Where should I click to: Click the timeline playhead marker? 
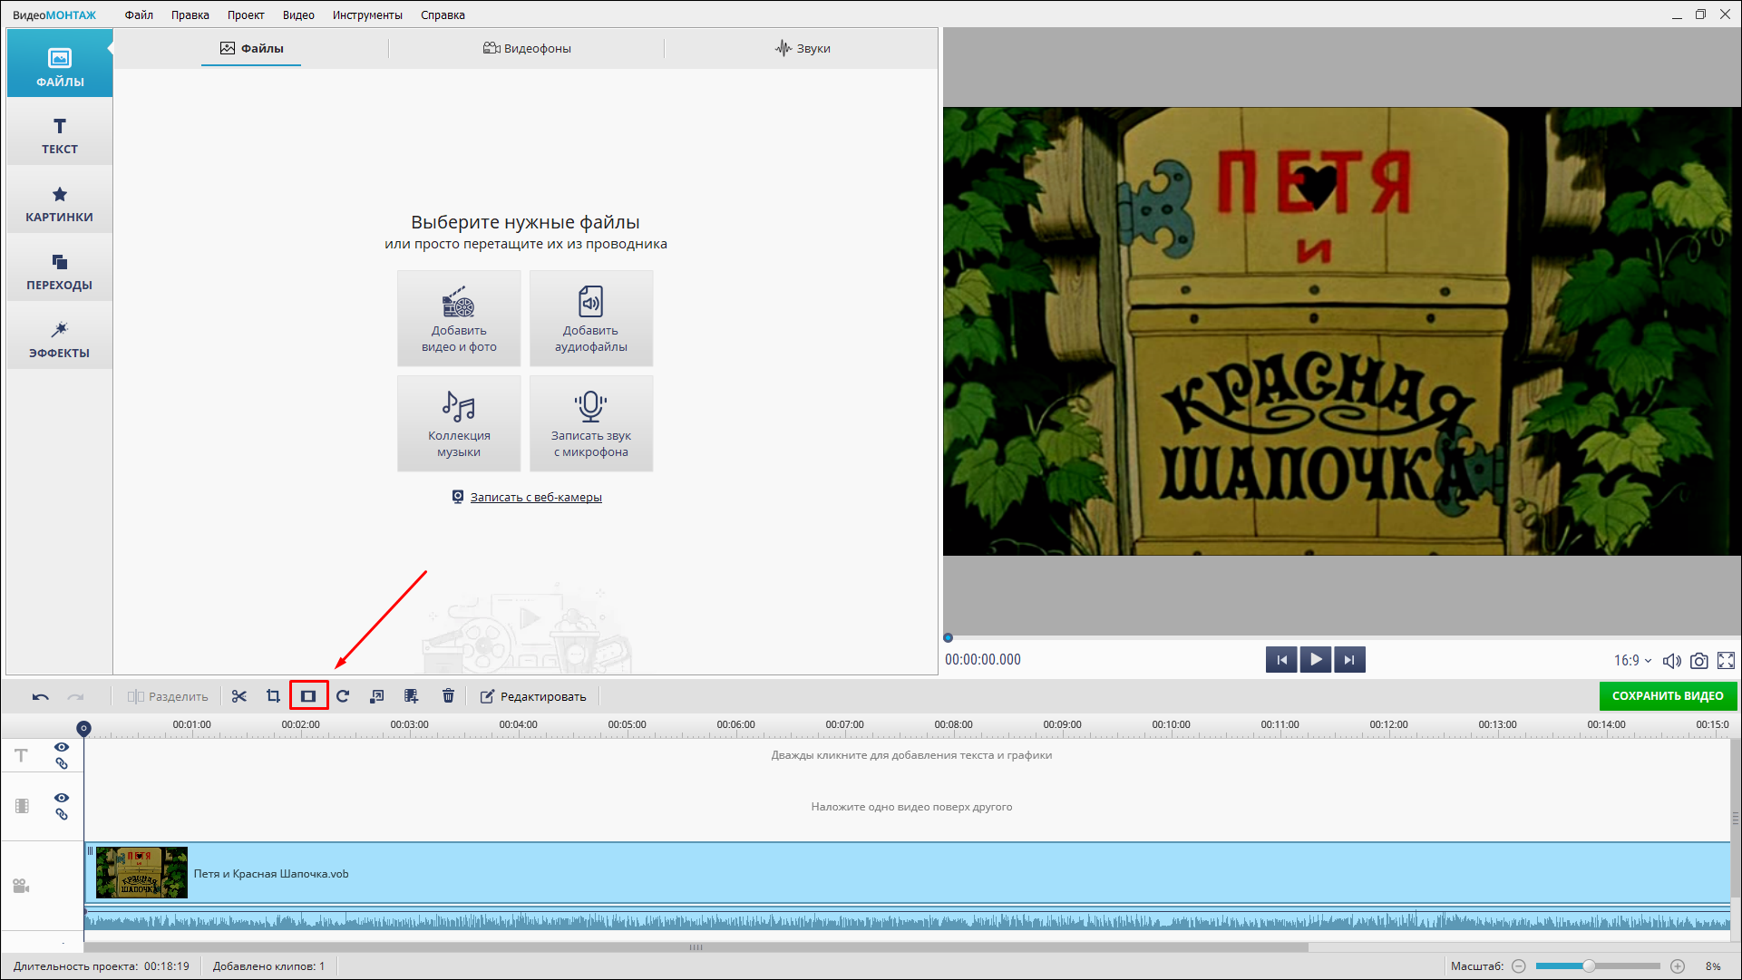(x=83, y=728)
